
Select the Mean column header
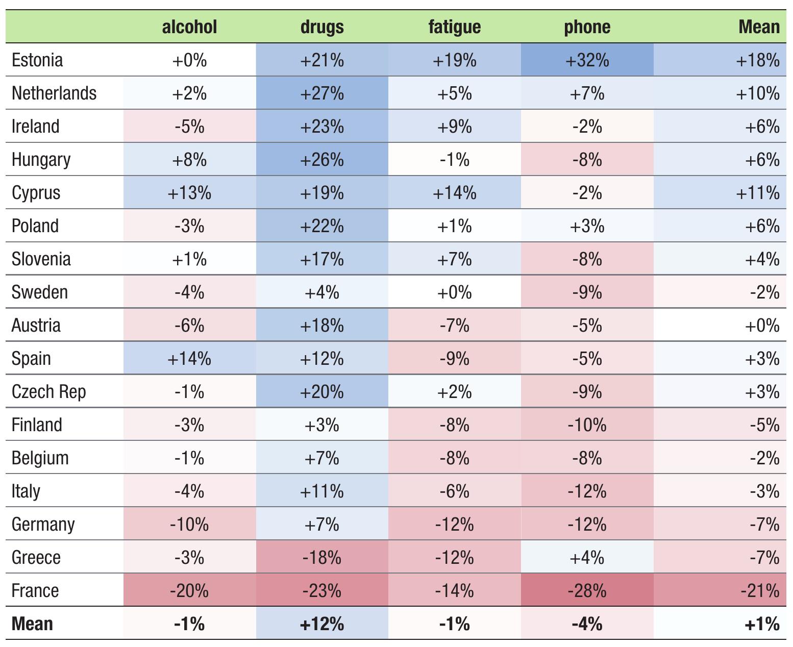click(759, 27)
